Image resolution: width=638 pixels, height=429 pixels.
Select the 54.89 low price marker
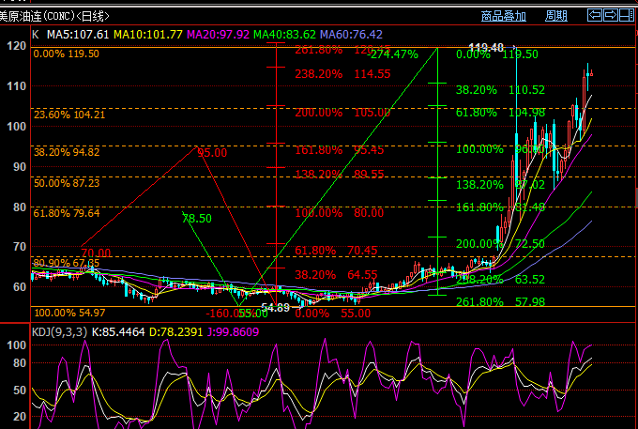pyautogui.click(x=274, y=307)
